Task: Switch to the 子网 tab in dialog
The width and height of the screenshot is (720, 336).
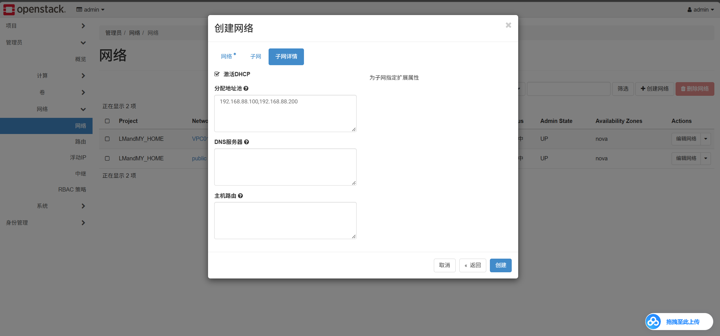Action: click(x=256, y=57)
